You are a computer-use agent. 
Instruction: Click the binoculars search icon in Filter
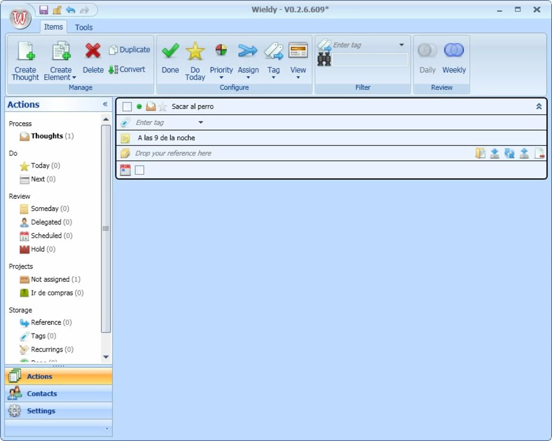324,59
